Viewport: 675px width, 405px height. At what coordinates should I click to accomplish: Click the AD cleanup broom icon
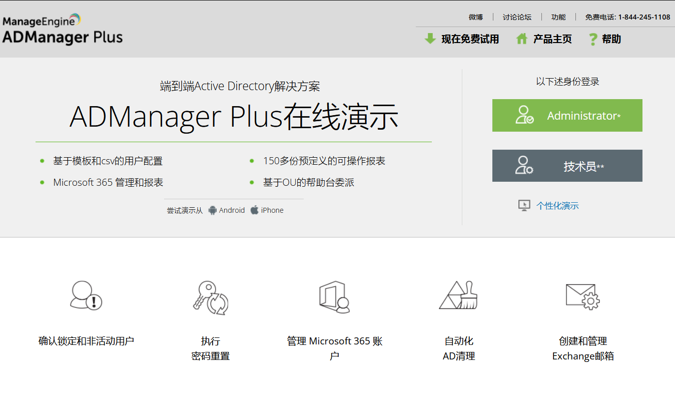coord(458,295)
